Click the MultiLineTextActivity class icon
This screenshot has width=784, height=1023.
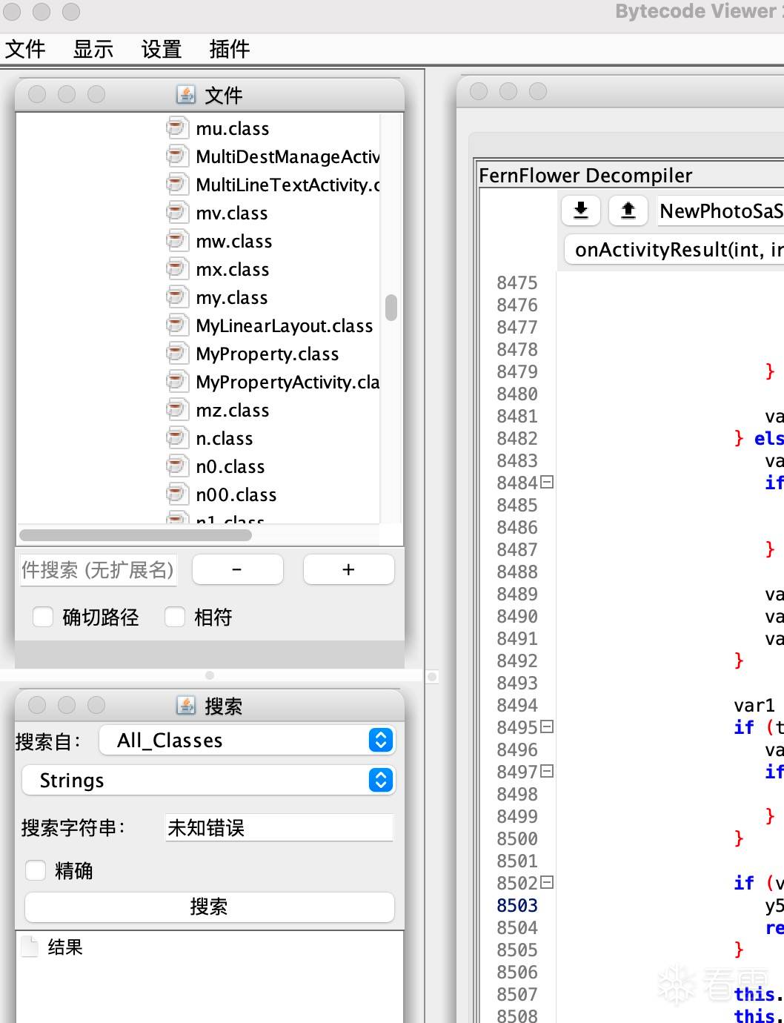coord(176,185)
